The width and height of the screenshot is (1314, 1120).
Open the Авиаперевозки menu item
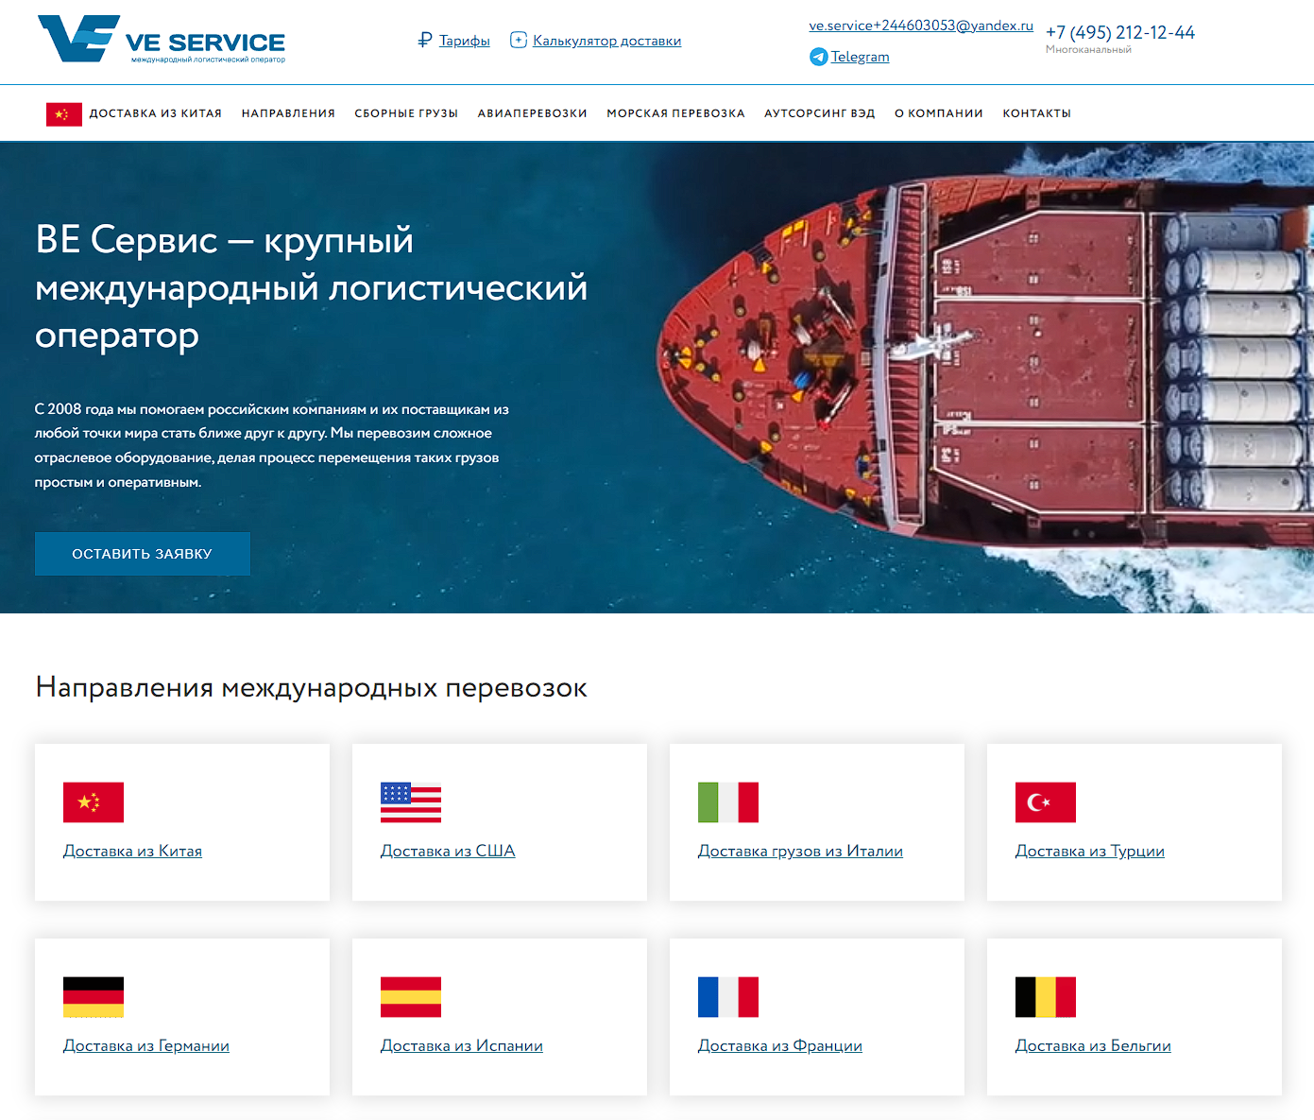tap(533, 113)
